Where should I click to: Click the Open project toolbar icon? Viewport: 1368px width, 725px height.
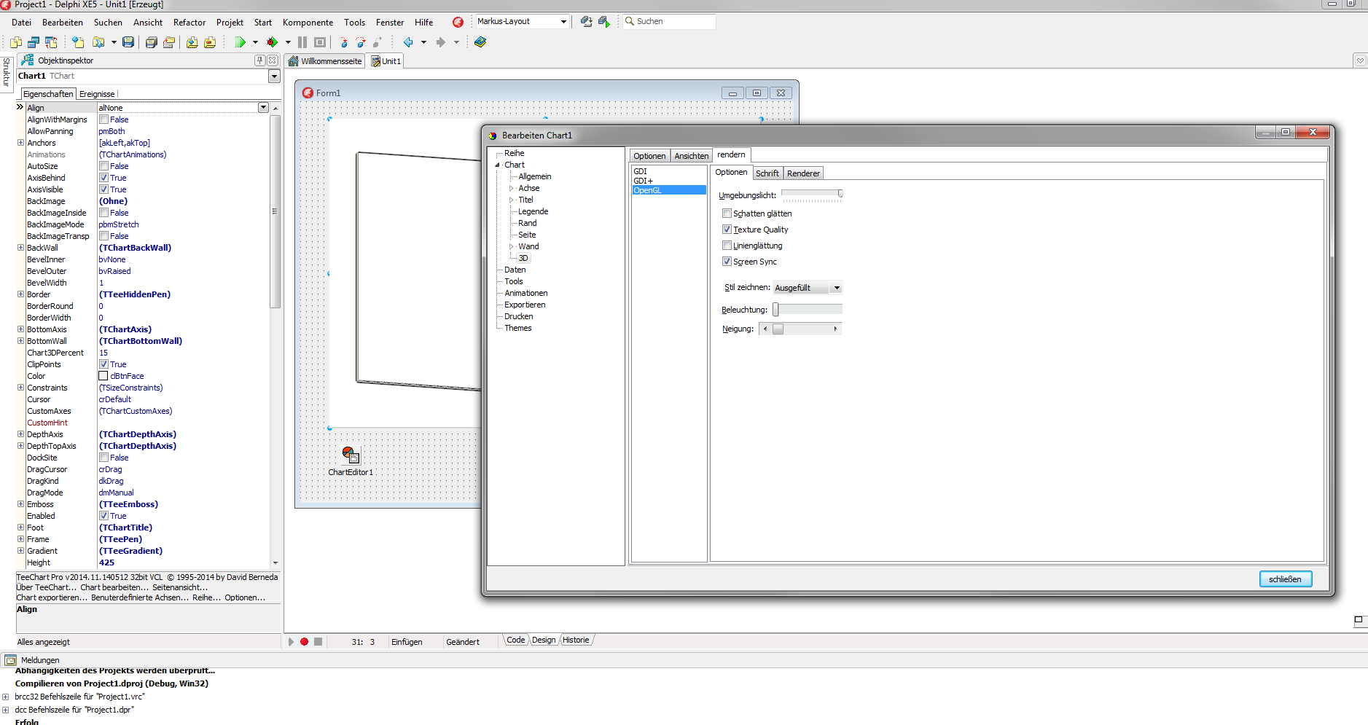[x=169, y=42]
